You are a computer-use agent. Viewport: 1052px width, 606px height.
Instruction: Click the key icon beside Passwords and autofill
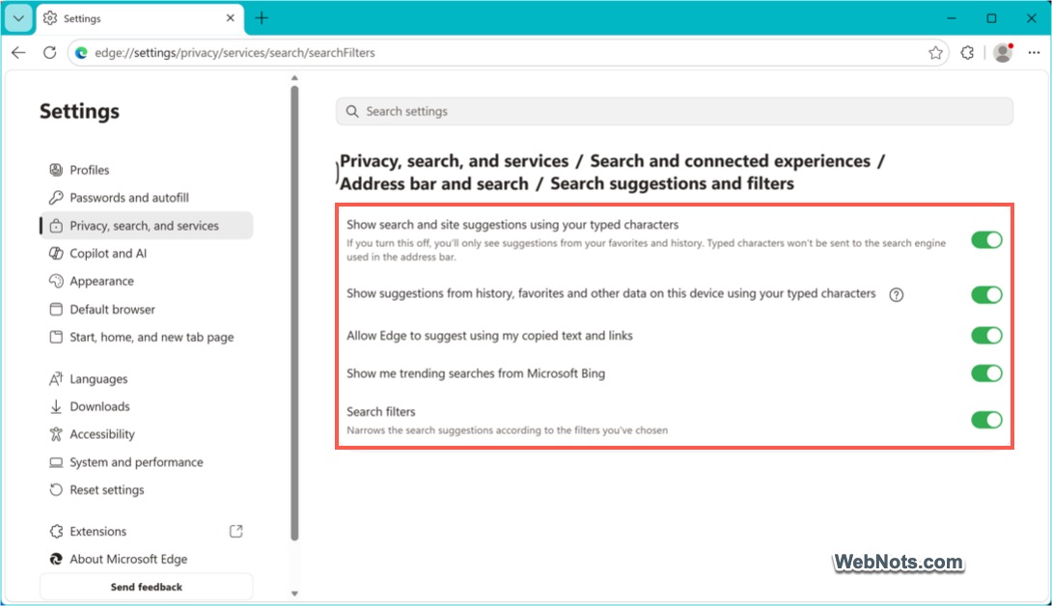56,197
